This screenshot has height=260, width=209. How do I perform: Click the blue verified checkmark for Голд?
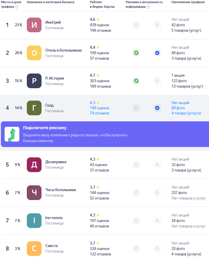[157, 108]
